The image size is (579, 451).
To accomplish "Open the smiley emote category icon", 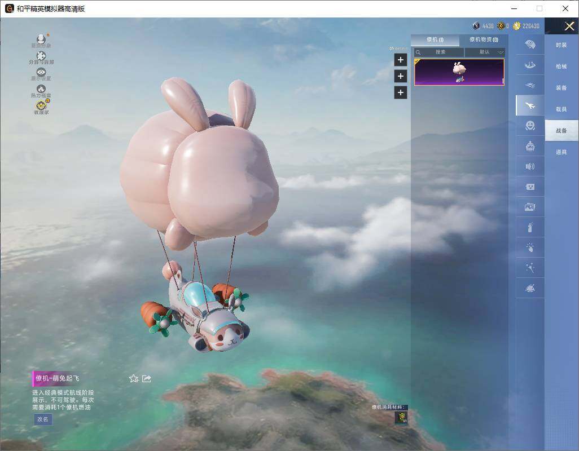I will coord(530,126).
